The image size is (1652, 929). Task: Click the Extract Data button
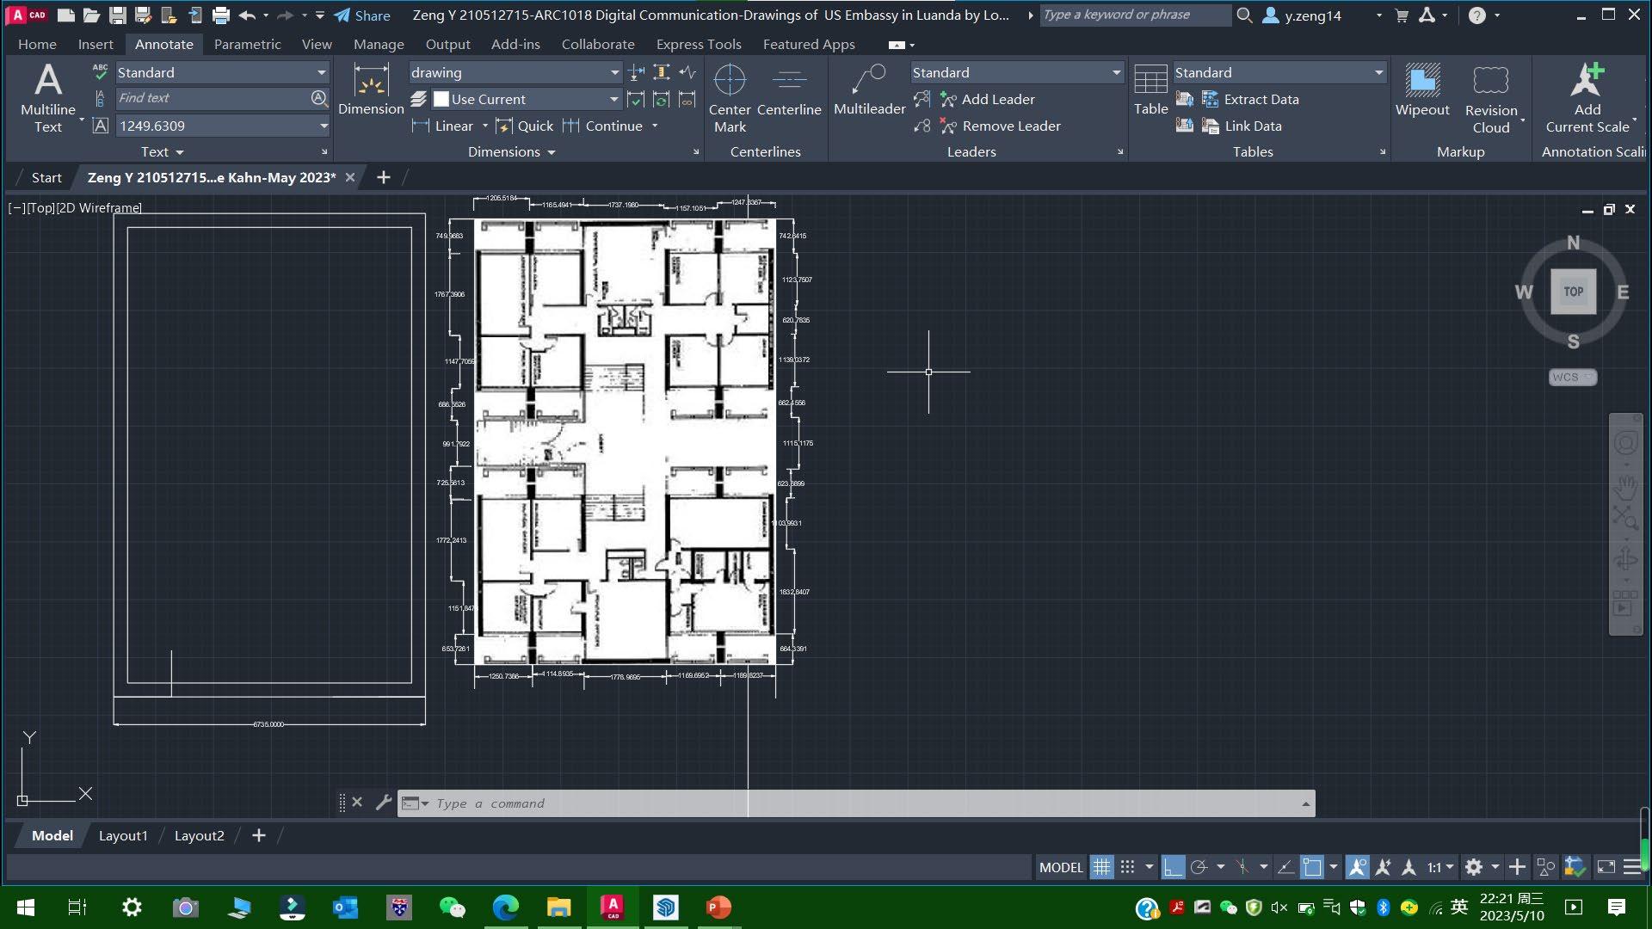pyautogui.click(x=1261, y=100)
